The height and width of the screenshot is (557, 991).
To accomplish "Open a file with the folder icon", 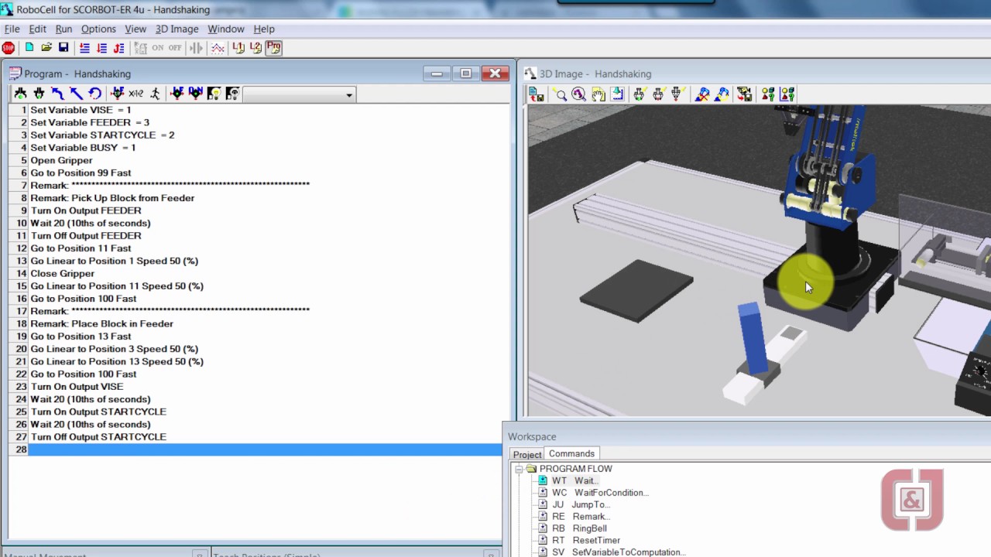I will click(46, 48).
